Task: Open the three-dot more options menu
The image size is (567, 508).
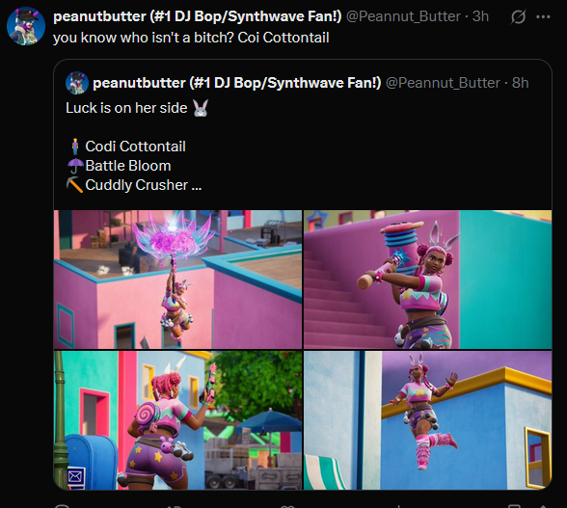Action: click(x=543, y=16)
